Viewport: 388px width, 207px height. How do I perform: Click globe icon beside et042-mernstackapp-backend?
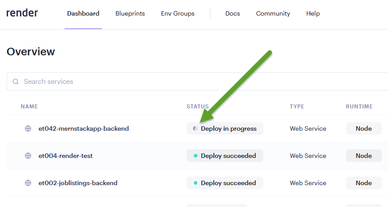28,128
